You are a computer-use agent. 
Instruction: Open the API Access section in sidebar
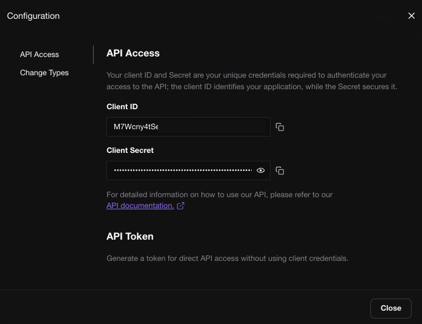[x=40, y=55]
